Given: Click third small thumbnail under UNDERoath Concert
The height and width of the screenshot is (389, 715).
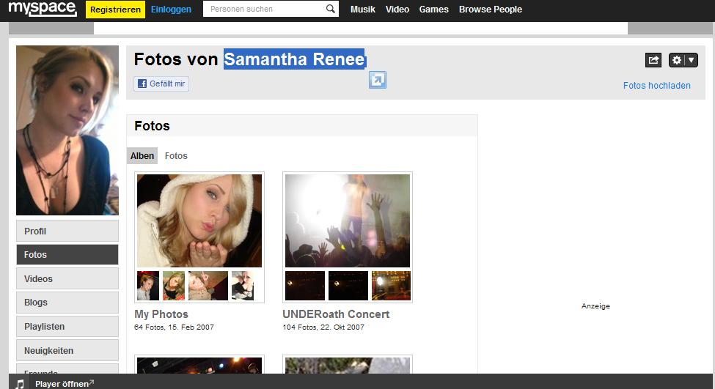Looking at the screenshot, I should pos(392,286).
